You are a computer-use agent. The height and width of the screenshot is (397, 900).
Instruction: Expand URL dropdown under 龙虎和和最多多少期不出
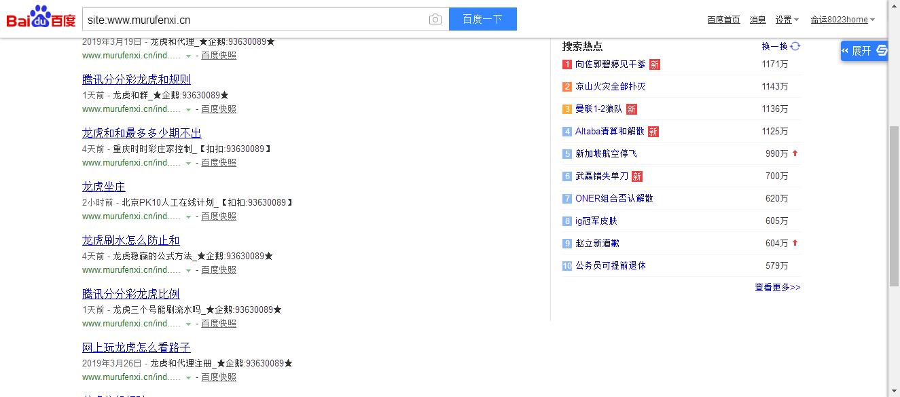tap(189, 164)
